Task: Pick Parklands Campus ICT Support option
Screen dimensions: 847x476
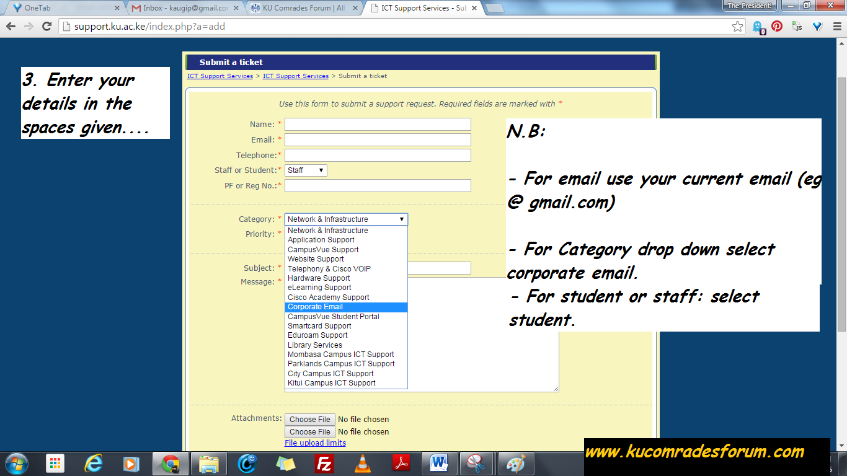Action: point(346,364)
